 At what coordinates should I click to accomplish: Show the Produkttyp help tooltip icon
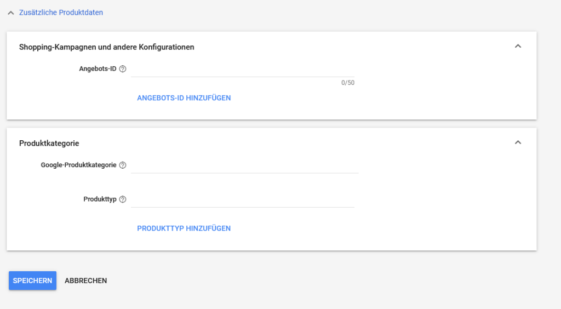(x=123, y=199)
